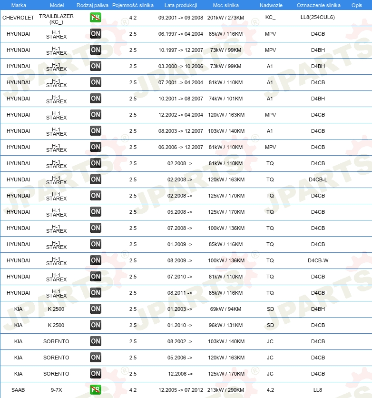The width and height of the screenshot is (372, 398).
Task: Click production date 08.2009 ->
Action: [x=180, y=260]
